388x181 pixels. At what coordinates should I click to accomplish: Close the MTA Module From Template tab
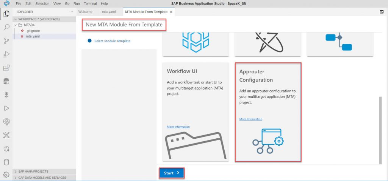[171, 12]
